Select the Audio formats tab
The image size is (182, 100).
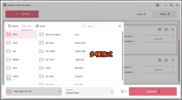point(40,26)
